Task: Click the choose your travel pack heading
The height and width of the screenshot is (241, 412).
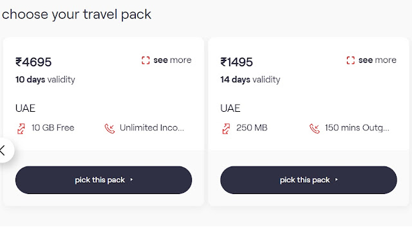Action: (x=77, y=14)
